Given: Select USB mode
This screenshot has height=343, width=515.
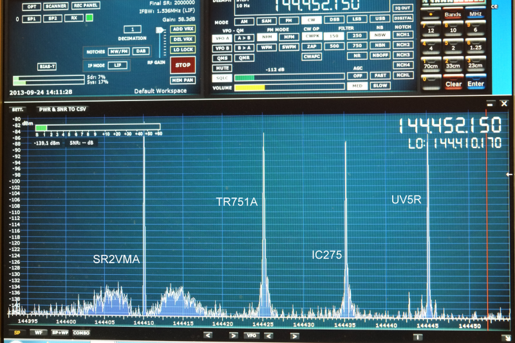Looking at the screenshot, I should (380, 19).
